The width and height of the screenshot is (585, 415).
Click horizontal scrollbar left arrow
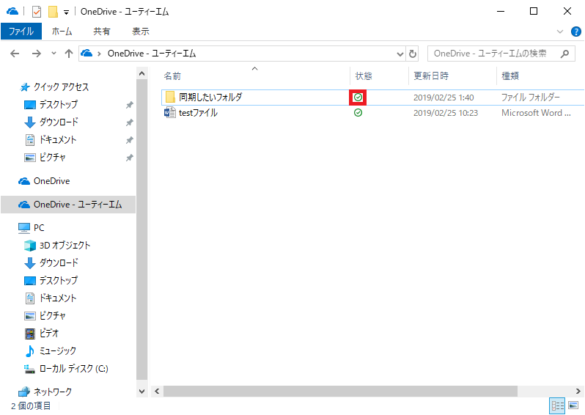[x=157, y=391]
